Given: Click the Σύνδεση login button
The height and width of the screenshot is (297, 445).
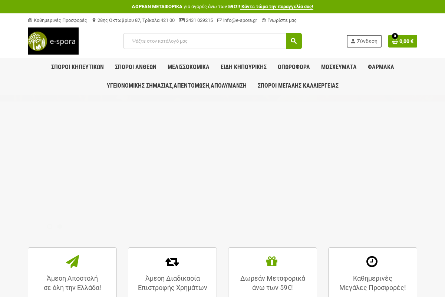Looking at the screenshot, I should [364, 41].
